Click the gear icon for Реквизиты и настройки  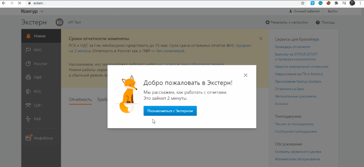coord(267,23)
